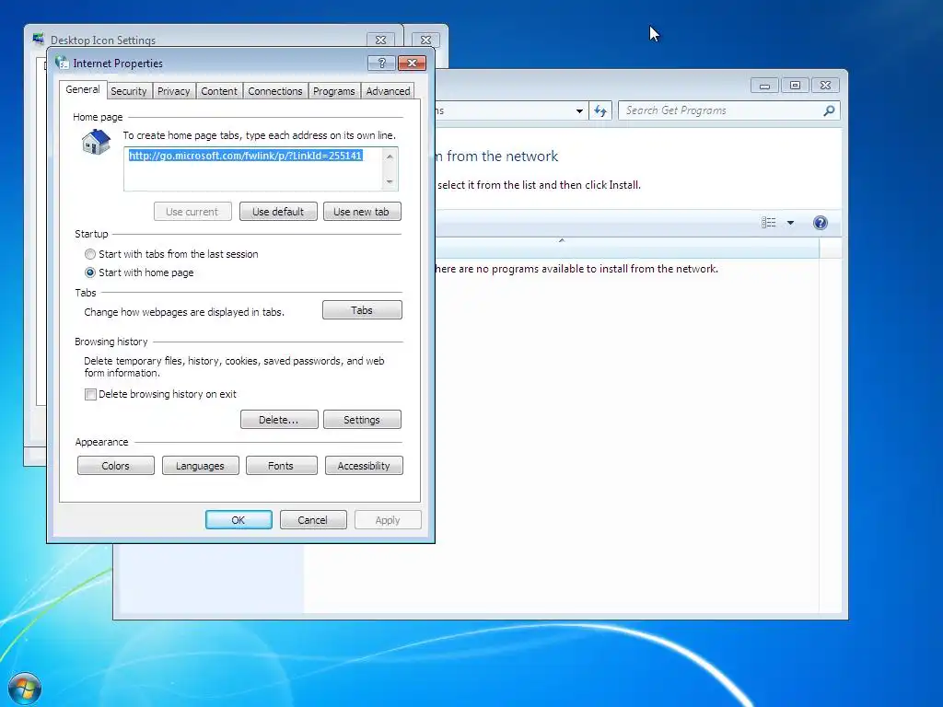The height and width of the screenshot is (707, 943).
Task: Click the magnifier icon in Search Get Programs
Action: pyautogui.click(x=829, y=110)
